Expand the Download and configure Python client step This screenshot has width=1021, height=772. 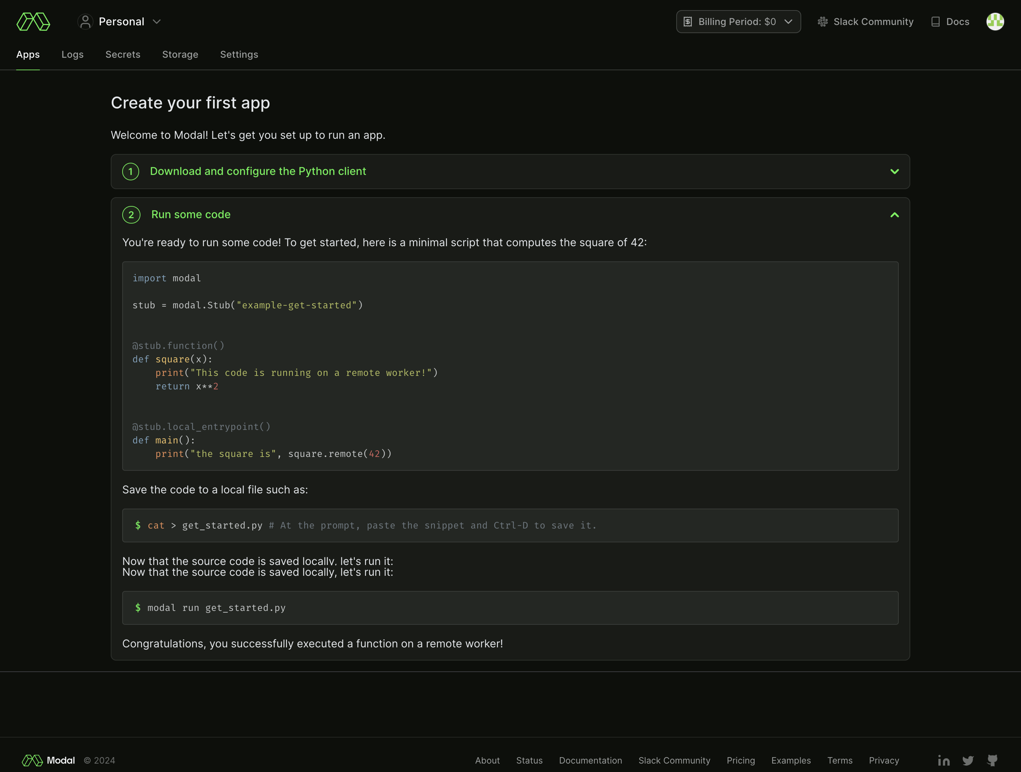pos(510,172)
